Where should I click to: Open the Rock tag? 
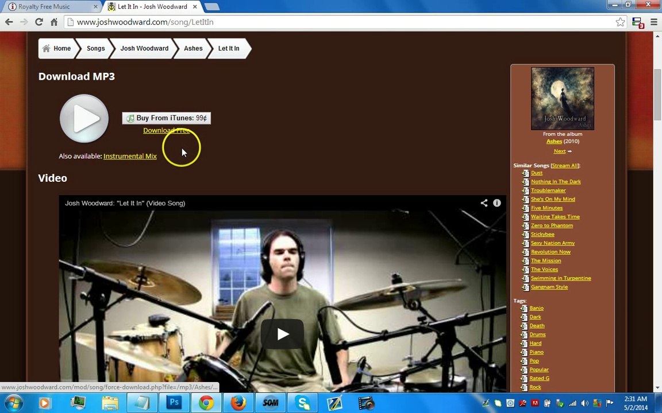click(535, 387)
